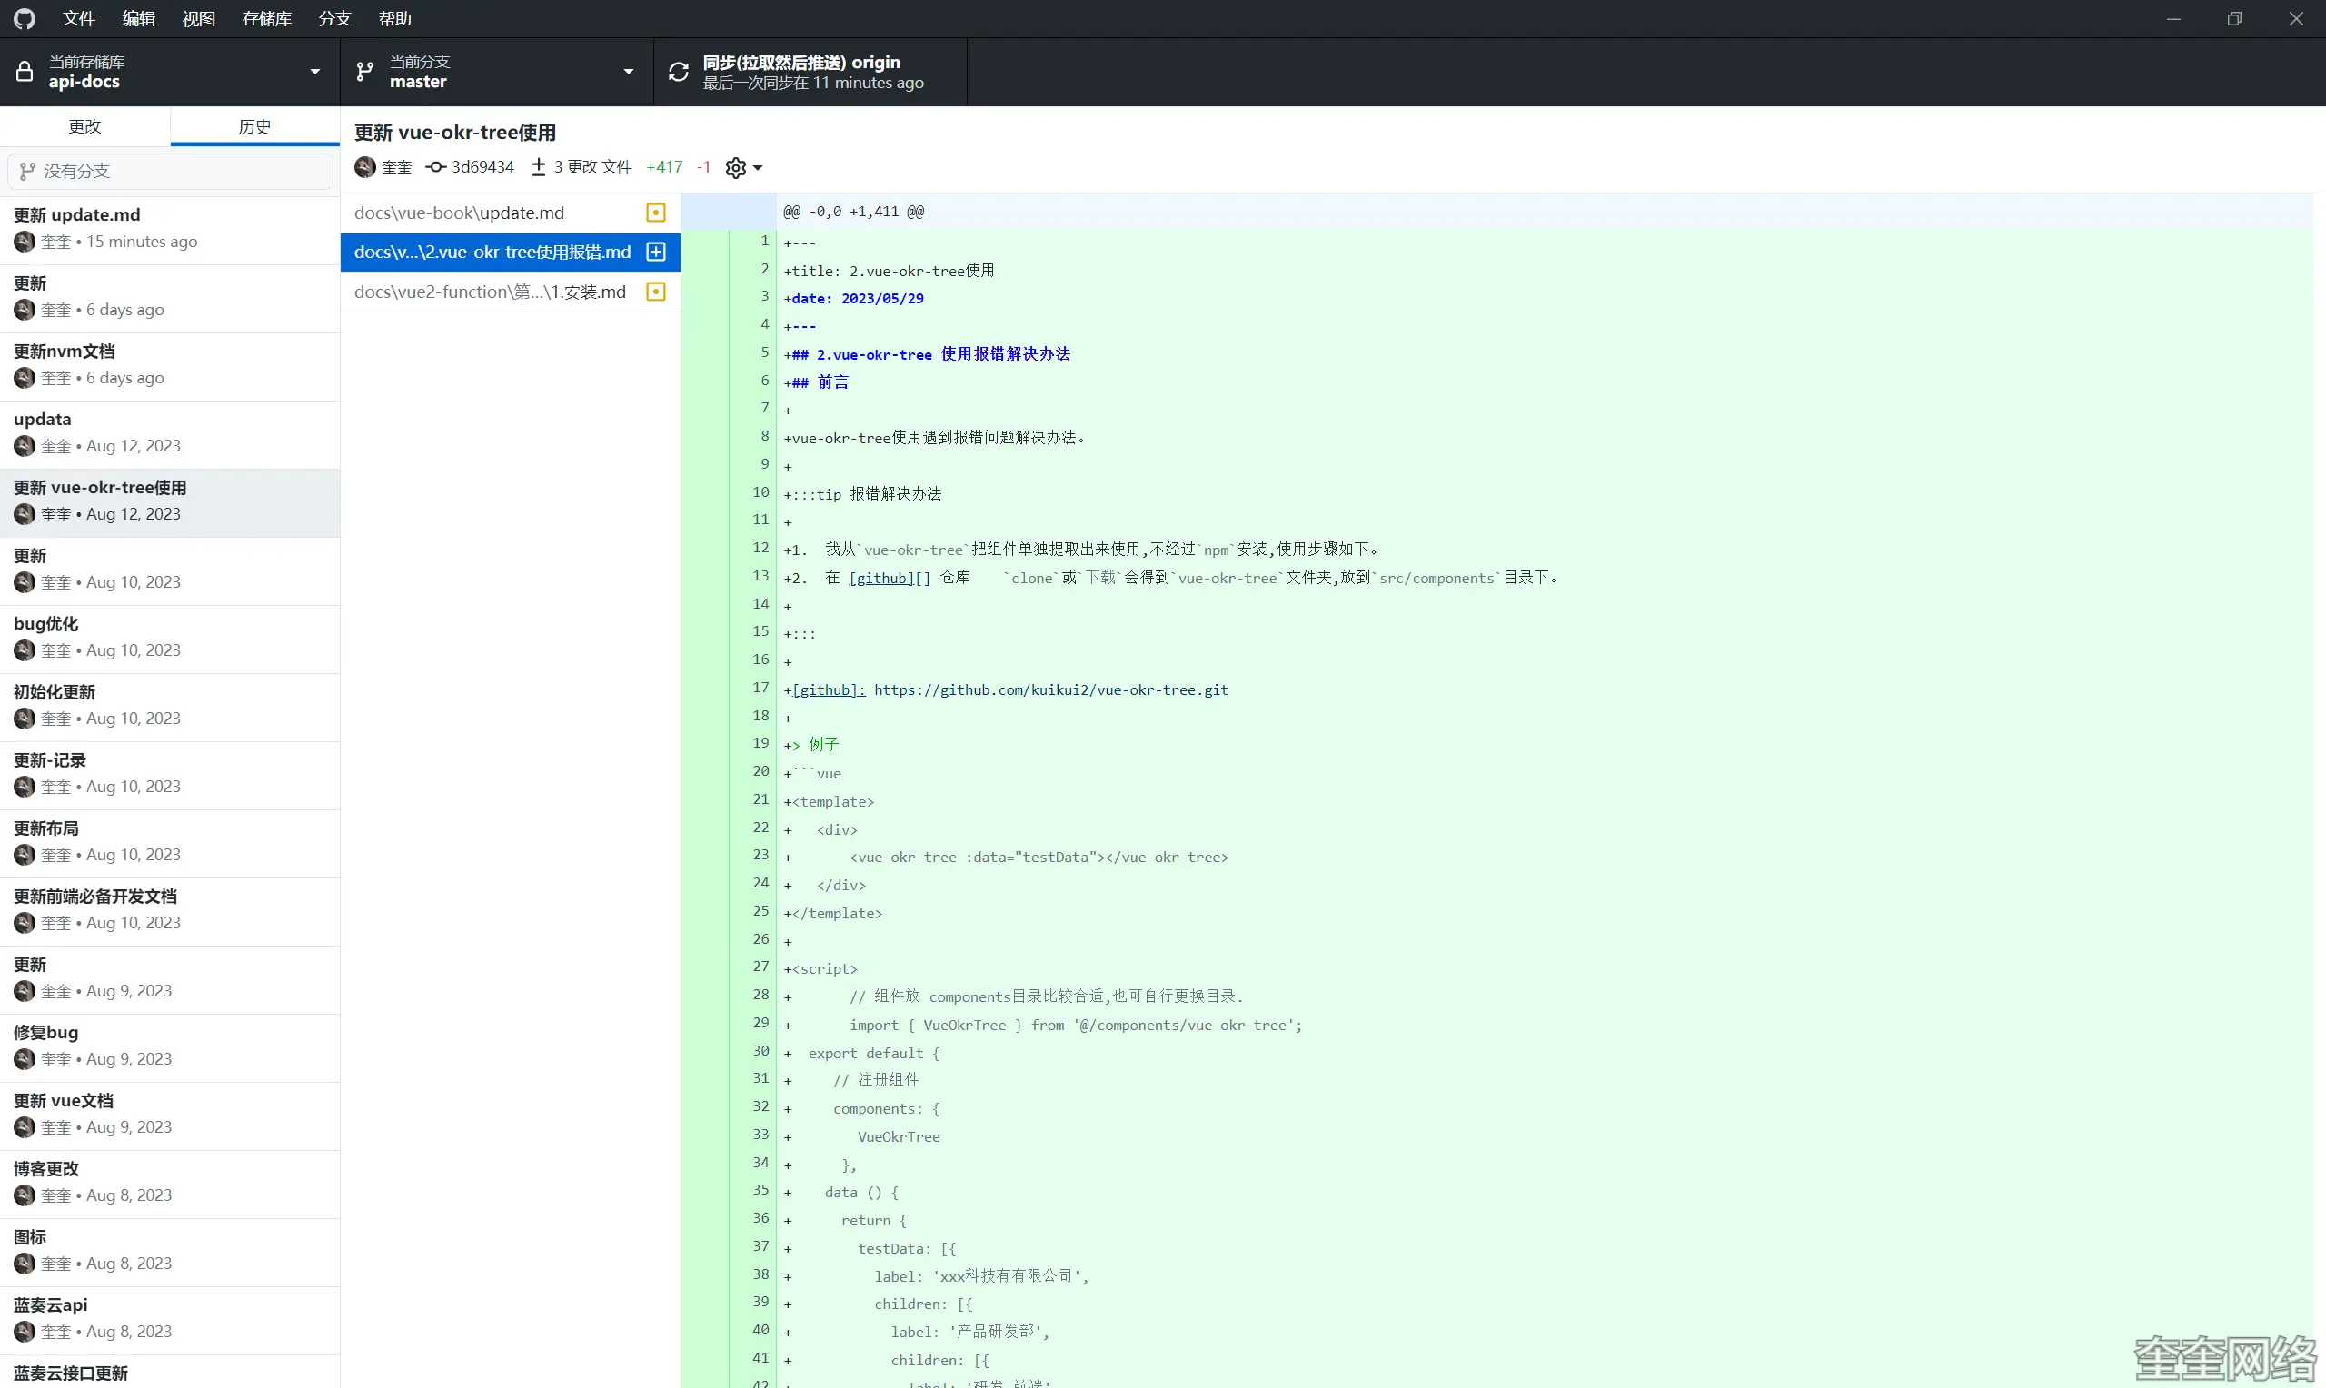Switch to the 历史 tab

pyautogui.click(x=254, y=126)
